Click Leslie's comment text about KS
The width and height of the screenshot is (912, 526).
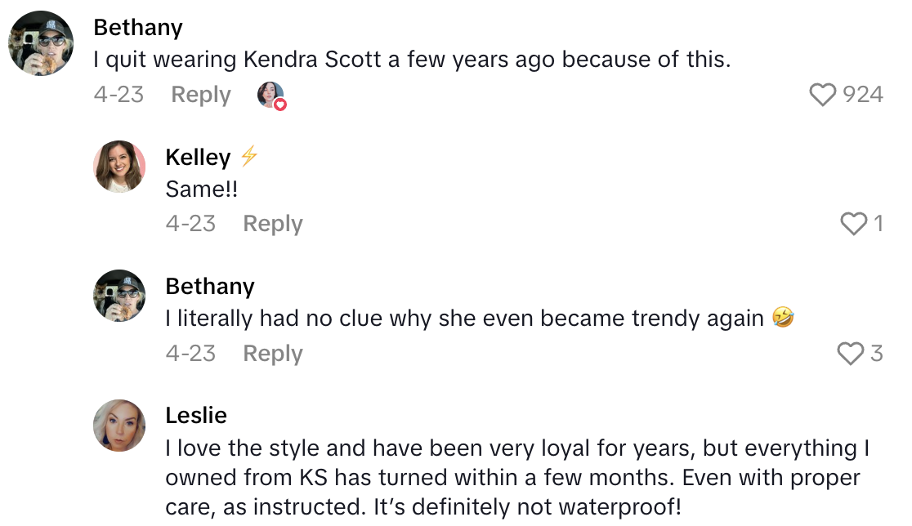click(x=516, y=478)
